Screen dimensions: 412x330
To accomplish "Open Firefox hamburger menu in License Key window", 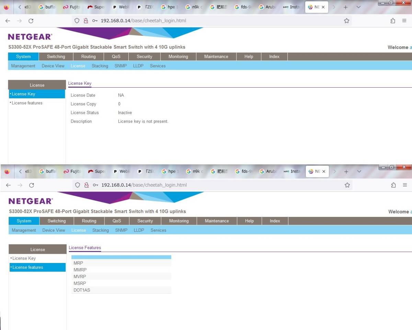I will click(x=404, y=21).
